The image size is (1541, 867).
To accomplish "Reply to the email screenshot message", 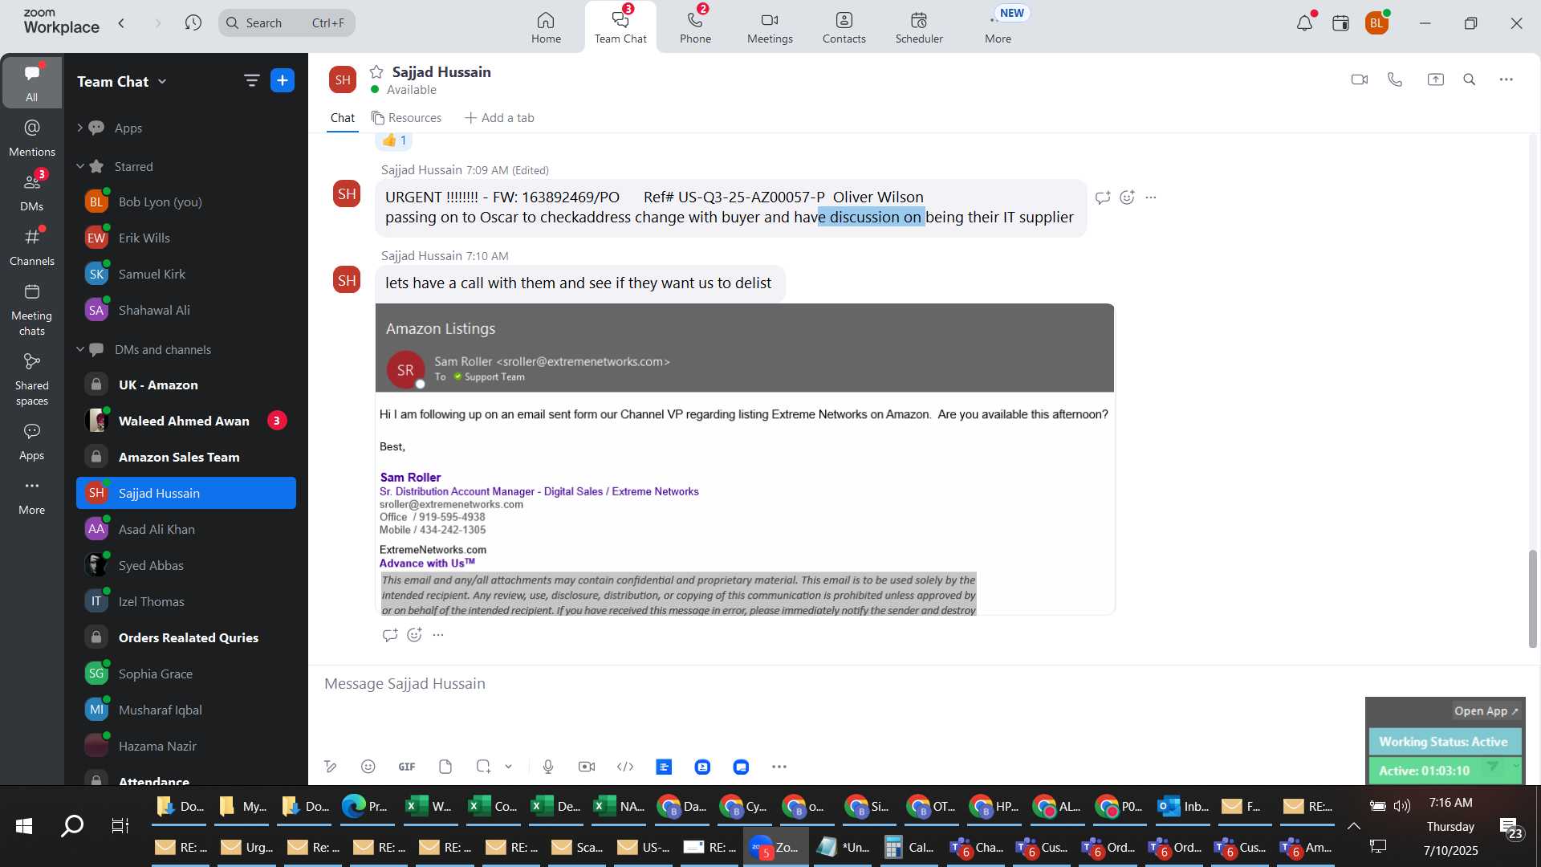I will (x=390, y=635).
